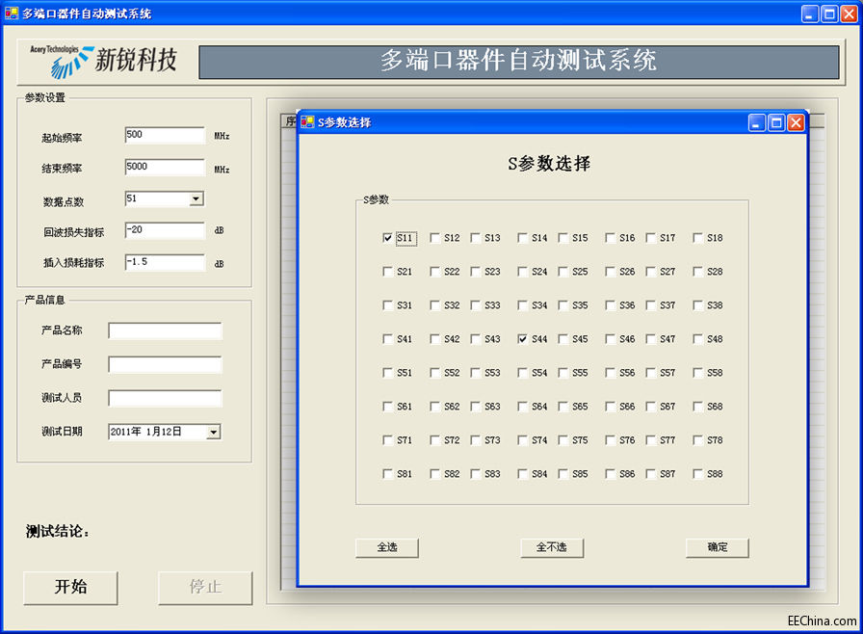Screen dimensions: 863x634
Task: Click the 产品编号 text field
Action: [165, 365]
